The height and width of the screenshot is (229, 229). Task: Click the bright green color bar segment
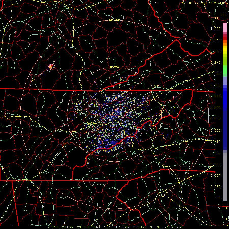click(x=225, y=69)
